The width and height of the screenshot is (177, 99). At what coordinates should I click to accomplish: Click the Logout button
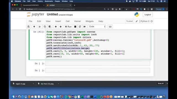click(x=148, y=15)
